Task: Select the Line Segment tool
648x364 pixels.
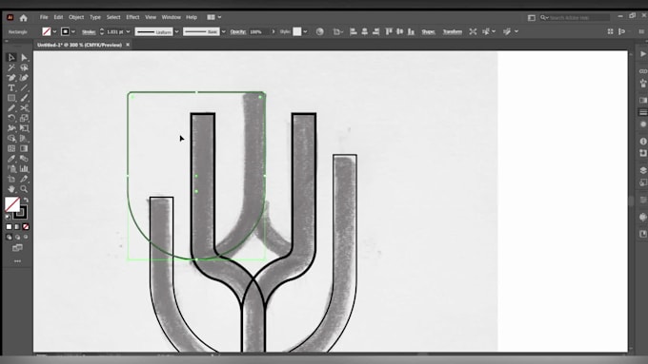Action: [x=24, y=87]
